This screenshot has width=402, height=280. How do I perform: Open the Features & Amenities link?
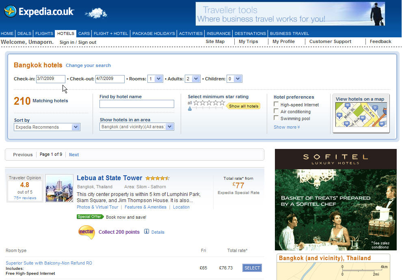pos(145,207)
